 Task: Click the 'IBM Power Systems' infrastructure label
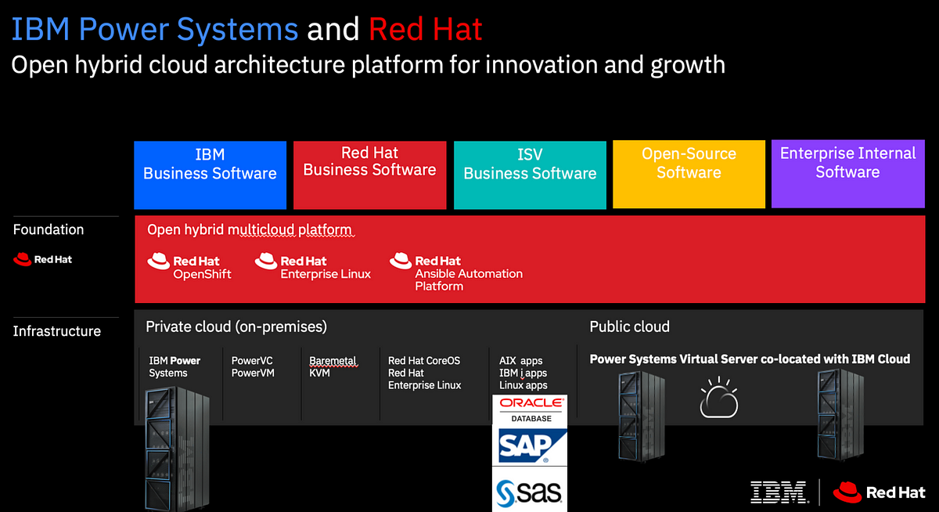point(174,367)
